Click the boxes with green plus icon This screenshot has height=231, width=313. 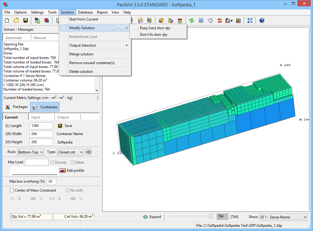(x=37, y=20)
